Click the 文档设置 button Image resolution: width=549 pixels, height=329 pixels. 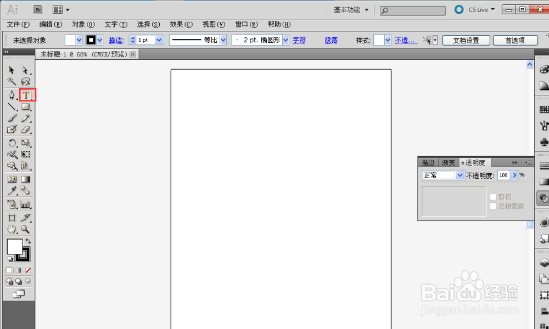[x=466, y=39]
